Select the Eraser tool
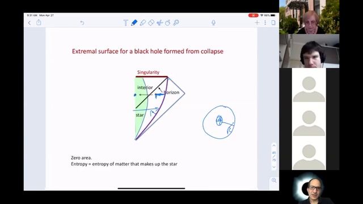The image size is (363, 204). click(151, 23)
